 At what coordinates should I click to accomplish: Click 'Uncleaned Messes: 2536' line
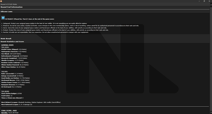point(15,80)
